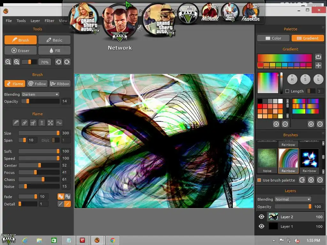
Task: Select the Eraser tool button
Action: pos(20,50)
